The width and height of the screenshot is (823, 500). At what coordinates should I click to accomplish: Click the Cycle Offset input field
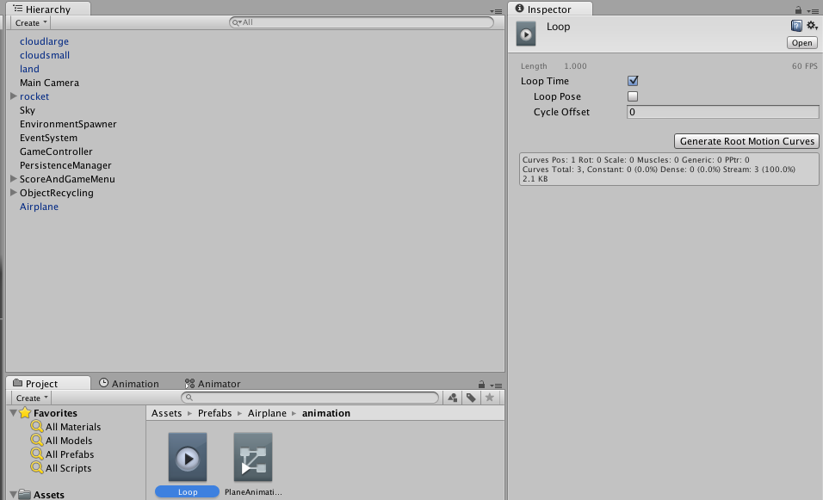(x=723, y=112)
